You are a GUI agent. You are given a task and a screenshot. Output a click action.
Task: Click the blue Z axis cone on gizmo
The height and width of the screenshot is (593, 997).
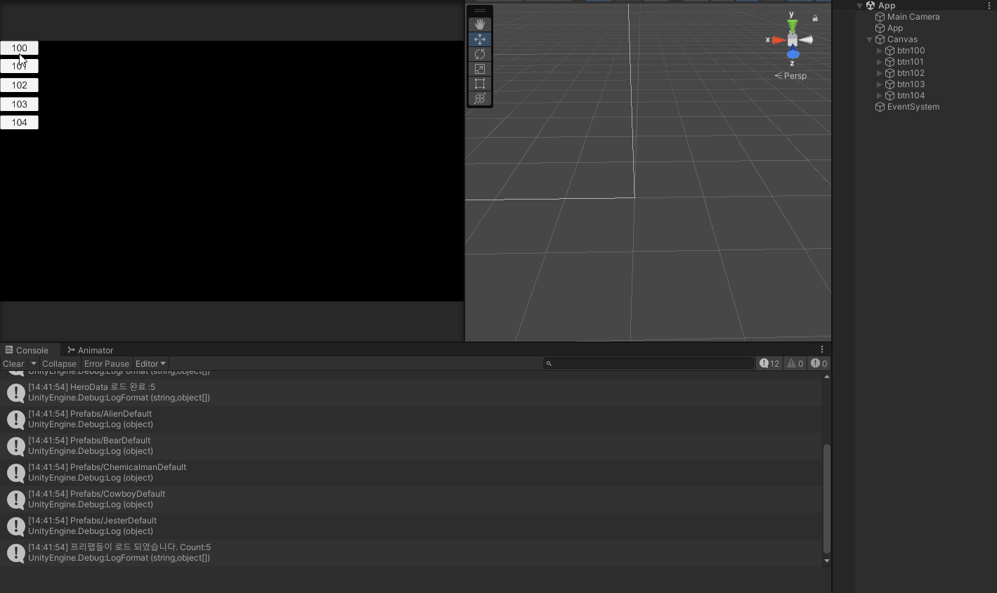click(793, 54)
